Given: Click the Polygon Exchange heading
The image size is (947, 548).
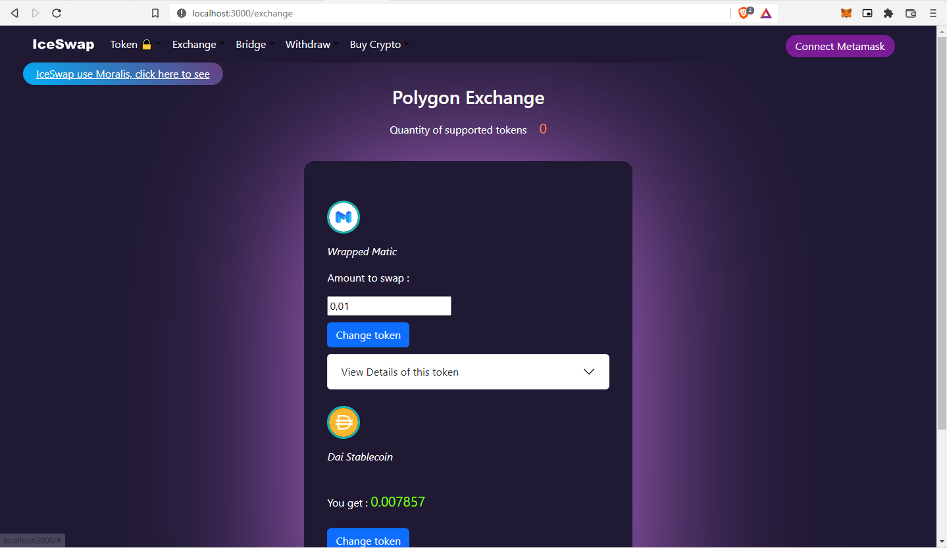Looking at the screenshot, I should [468, 97].
